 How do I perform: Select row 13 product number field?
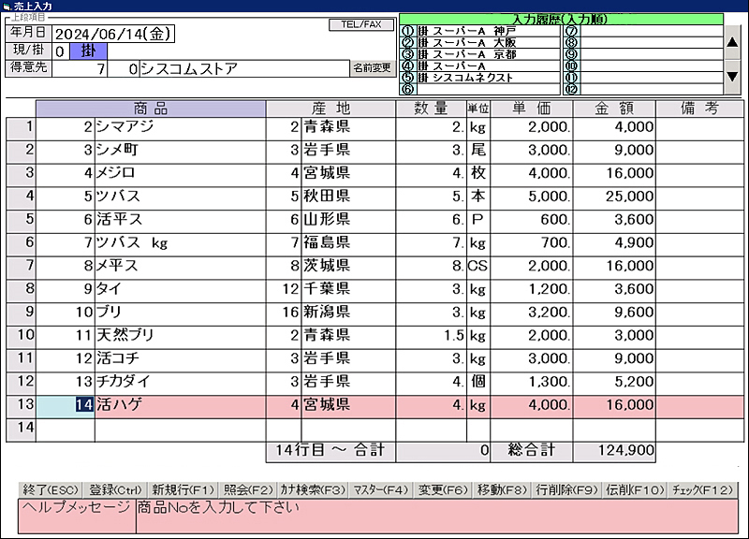point(66,404)
